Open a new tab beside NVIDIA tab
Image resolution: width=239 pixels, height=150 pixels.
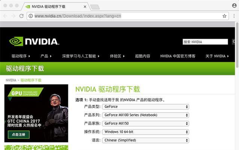tap(95, 7)
